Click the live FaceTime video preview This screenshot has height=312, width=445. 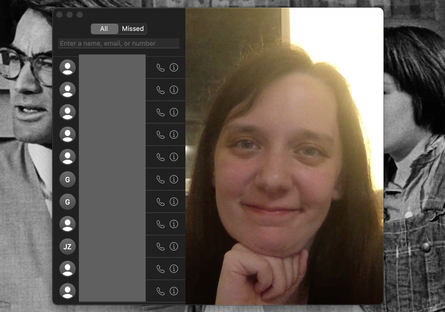(x=284, y=157)
